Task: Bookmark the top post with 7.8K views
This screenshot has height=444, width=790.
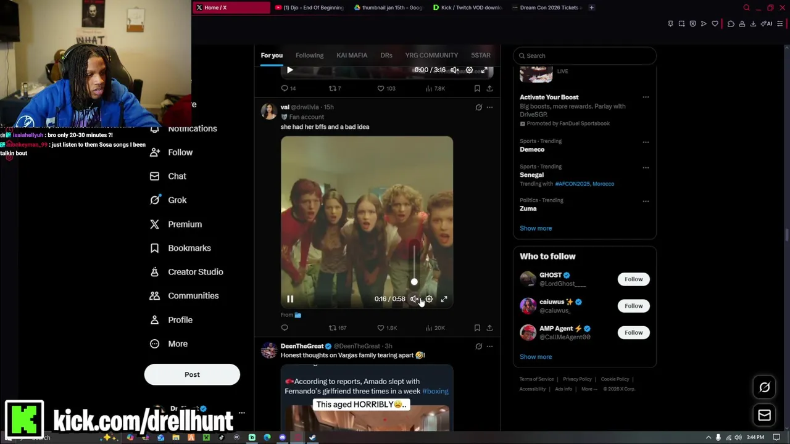Action: pos(477,88)
